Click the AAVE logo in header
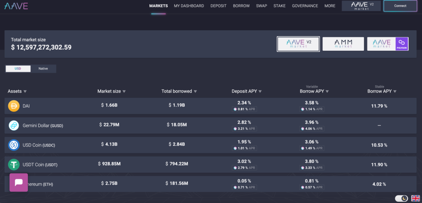This screenshot has width=422, height=203. click(x=16, y=5)
